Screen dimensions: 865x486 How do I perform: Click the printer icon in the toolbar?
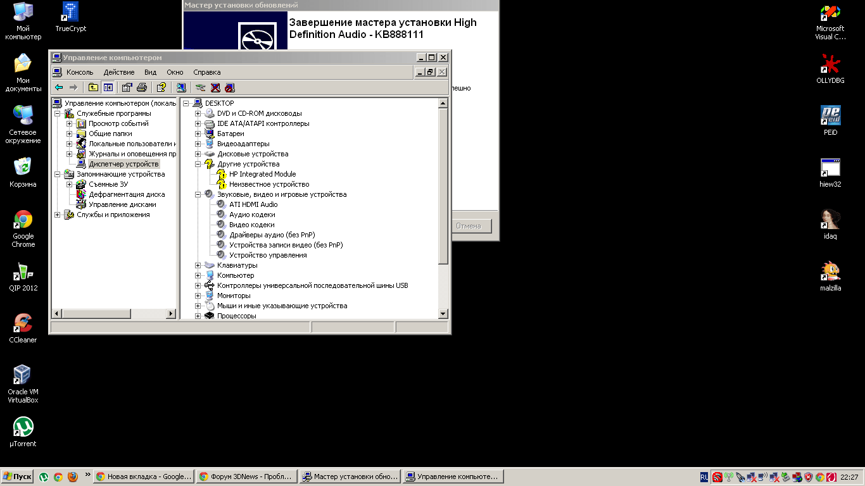pyautogui.click(x=142, y=87)
